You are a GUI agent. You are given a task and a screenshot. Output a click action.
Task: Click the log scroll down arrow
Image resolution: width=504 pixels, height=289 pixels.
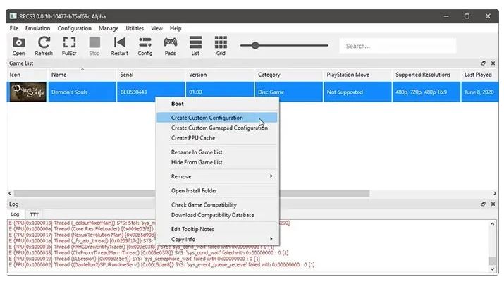tap(493, 269)
